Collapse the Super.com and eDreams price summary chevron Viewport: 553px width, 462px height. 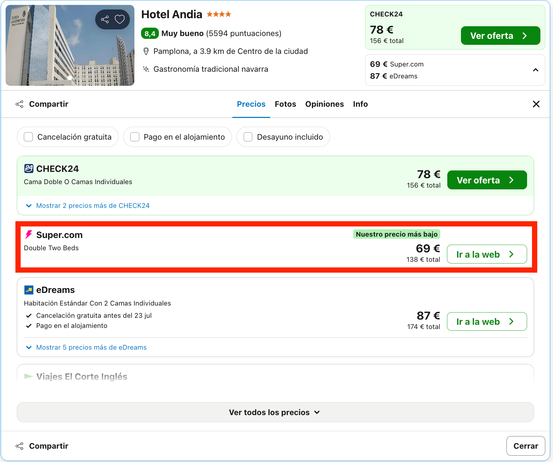(535, 70)
